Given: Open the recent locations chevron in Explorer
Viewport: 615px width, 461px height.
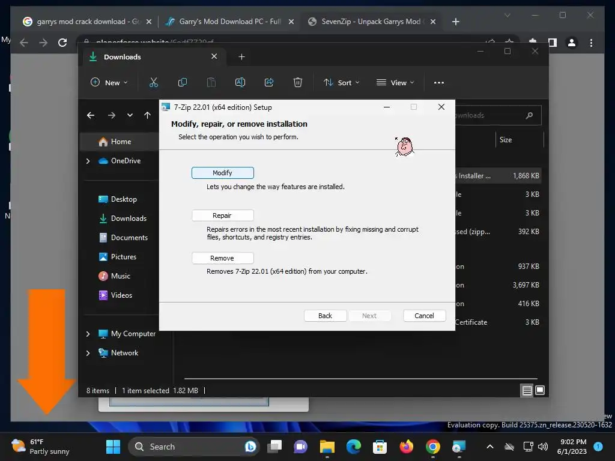Looking at the screenshot, I should coord(130,115).
